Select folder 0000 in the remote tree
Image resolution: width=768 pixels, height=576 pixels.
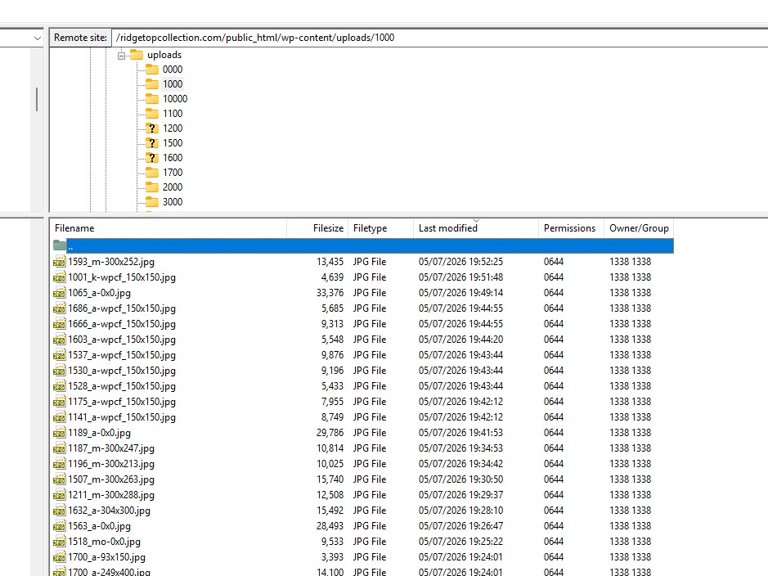tap(173, 70)
